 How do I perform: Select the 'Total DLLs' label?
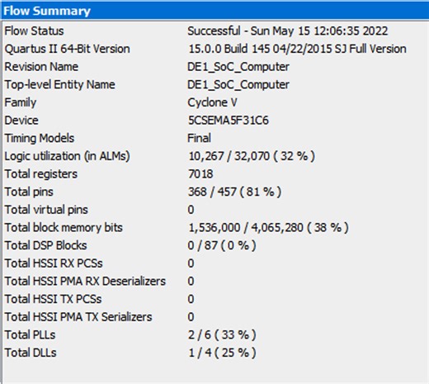pyautogui.click(x=31, y=353)
